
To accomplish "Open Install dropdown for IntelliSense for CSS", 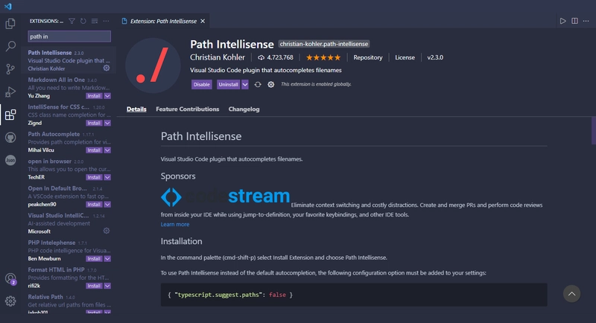I will (107, 123).
